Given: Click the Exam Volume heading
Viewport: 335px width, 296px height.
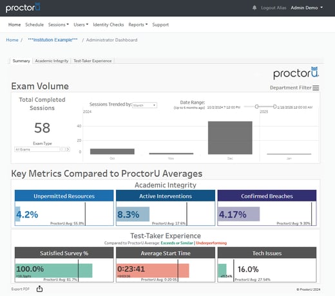Looking at the screenshot, I should [x=40, y=86].
